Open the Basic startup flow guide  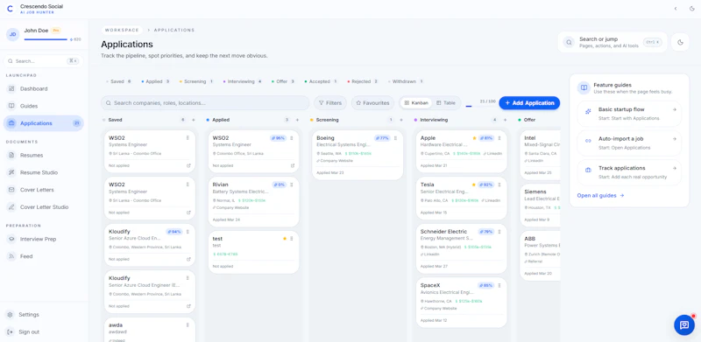coord(629,114)
